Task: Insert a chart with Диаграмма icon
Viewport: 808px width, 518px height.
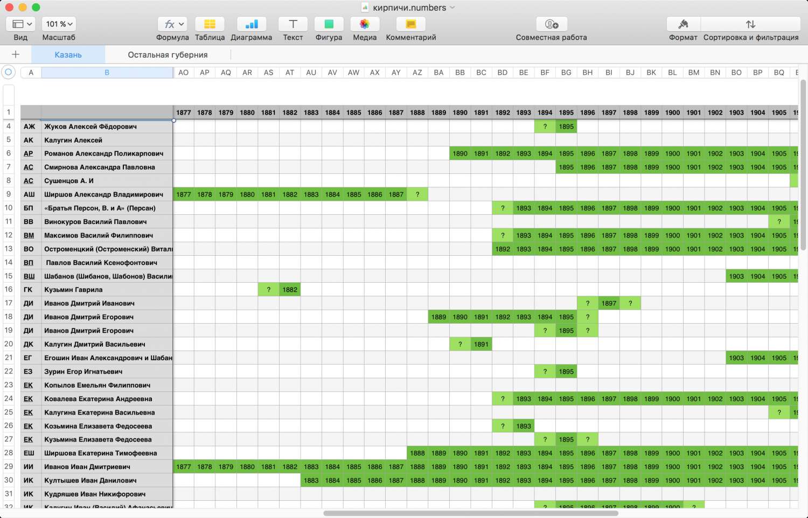Action: click(252, 24)
